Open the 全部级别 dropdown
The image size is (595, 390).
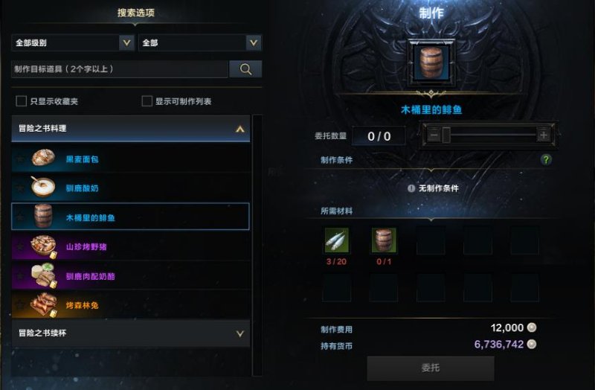coord(73,42)
